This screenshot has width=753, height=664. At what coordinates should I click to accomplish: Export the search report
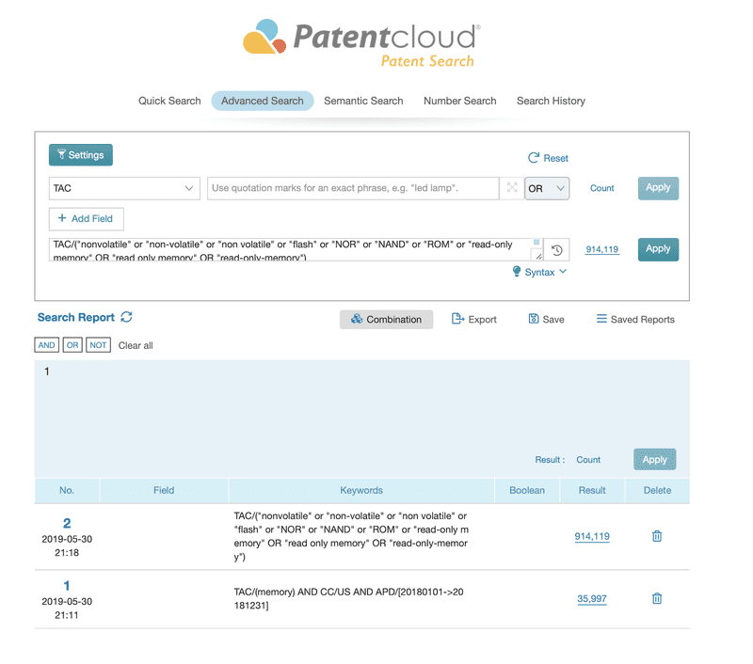pos(474,320)
